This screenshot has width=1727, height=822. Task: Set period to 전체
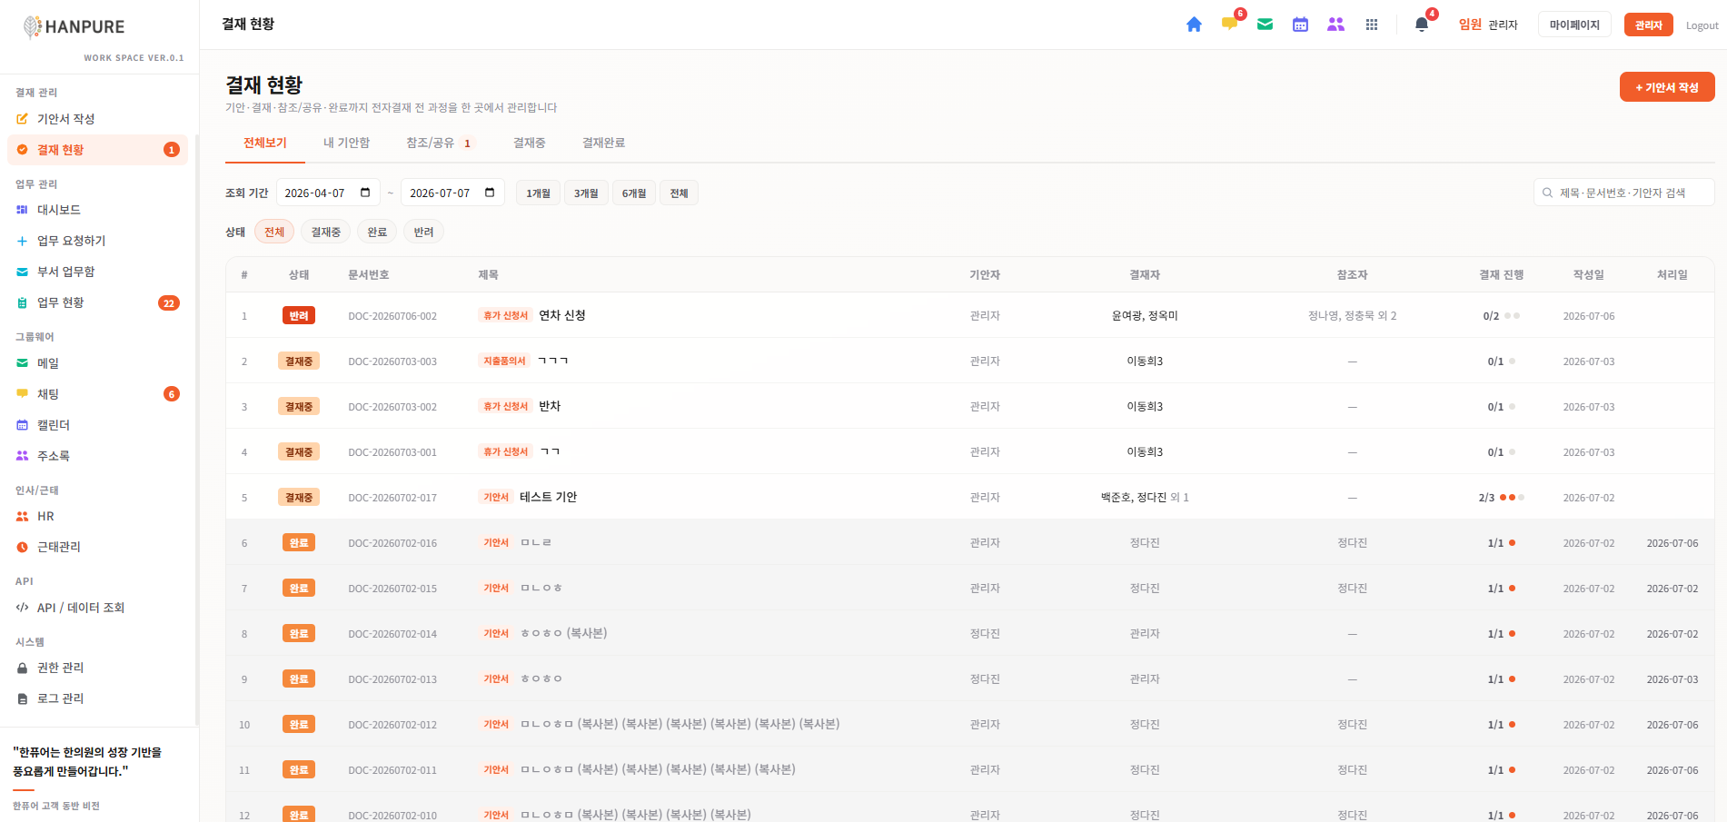(679, 193)
